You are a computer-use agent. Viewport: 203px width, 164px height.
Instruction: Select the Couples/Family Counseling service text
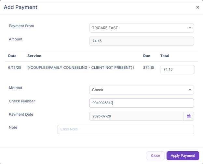coord(81,67)
